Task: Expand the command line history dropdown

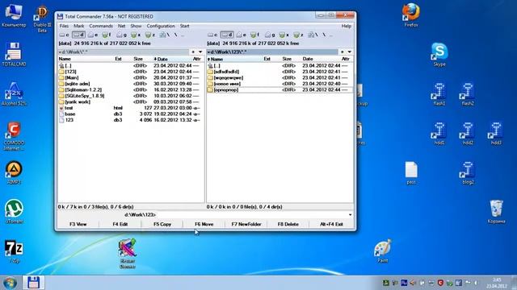Action: pos(350,215)
